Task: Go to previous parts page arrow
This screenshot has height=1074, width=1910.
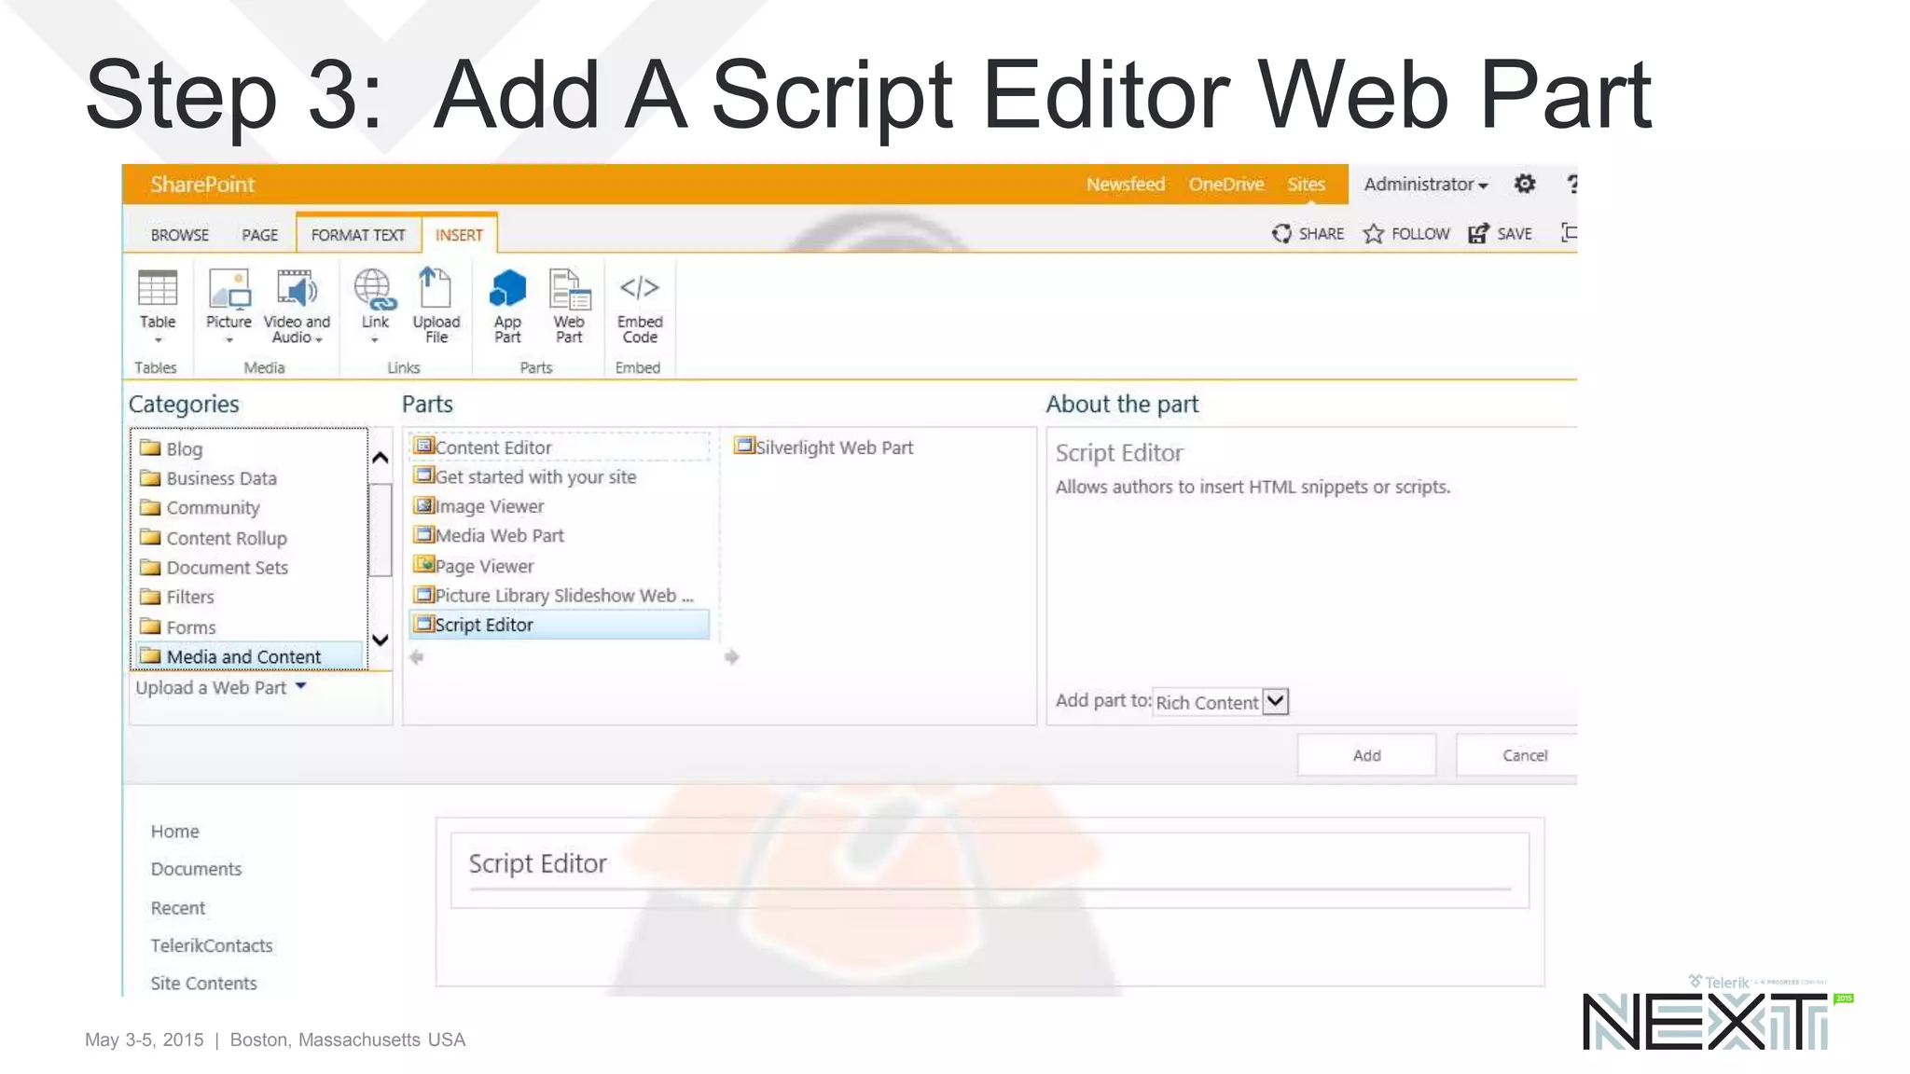Action: [417, 657]
